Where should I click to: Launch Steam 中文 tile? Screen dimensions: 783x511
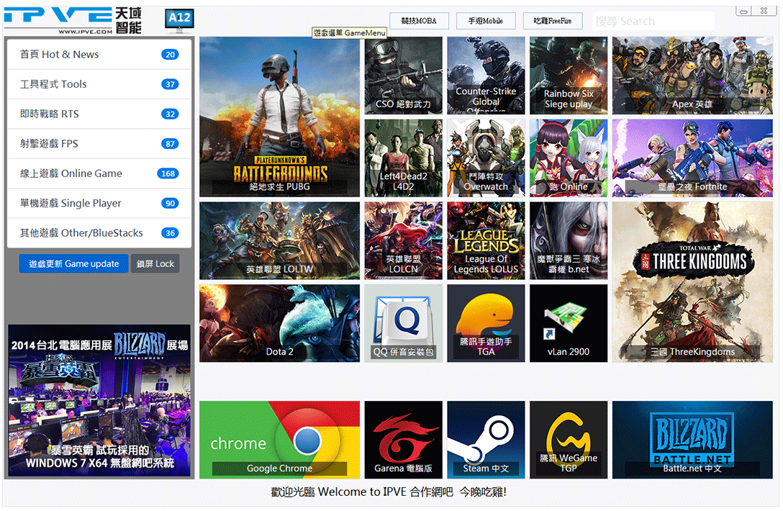486,439
